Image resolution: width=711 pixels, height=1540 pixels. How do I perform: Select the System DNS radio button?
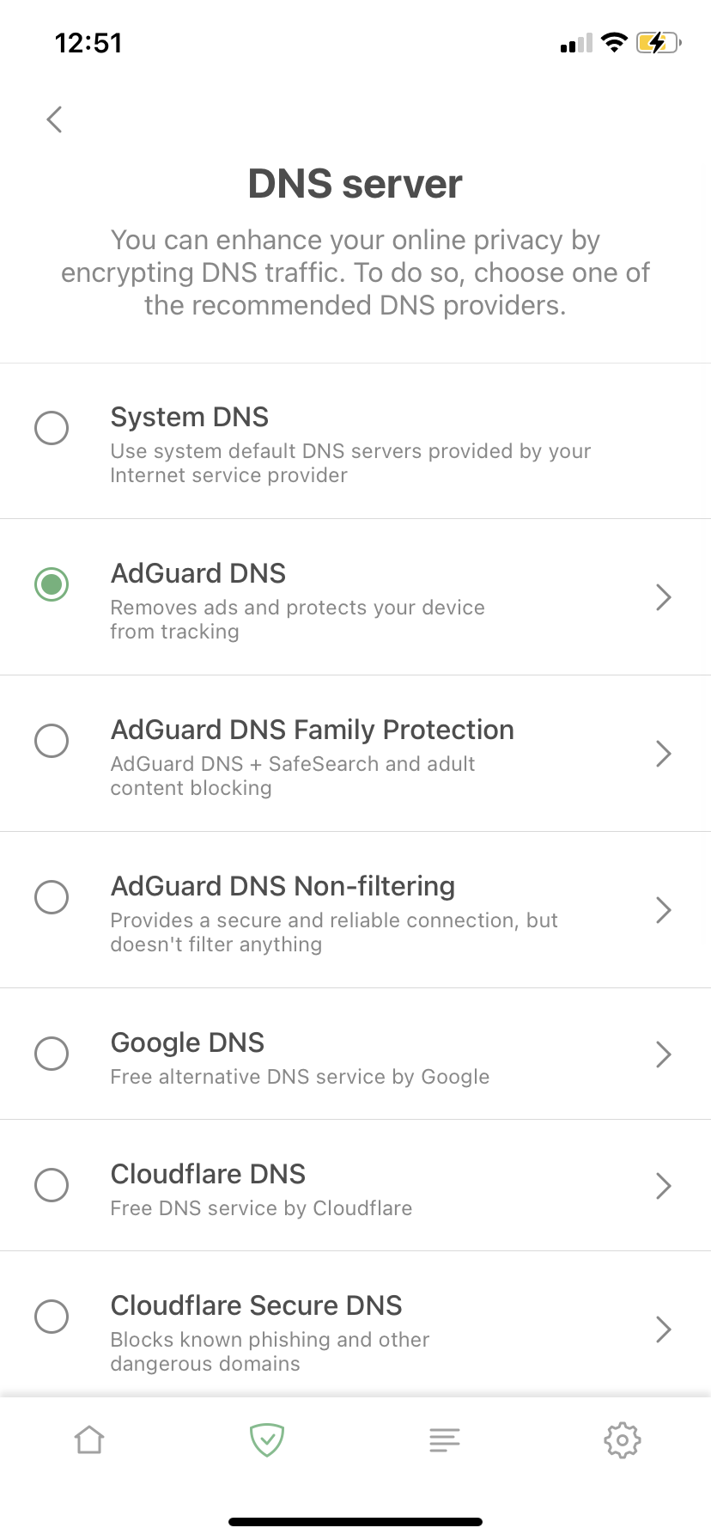pyautogui.click(x=52, y=427)
